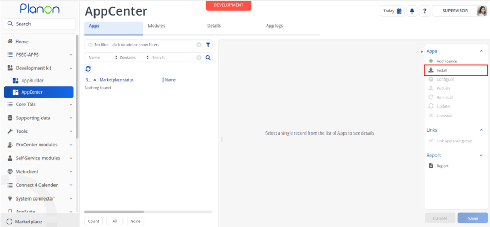Click the Save button
The width and height of the screenshot is (490, 227).
coord(472,218)
